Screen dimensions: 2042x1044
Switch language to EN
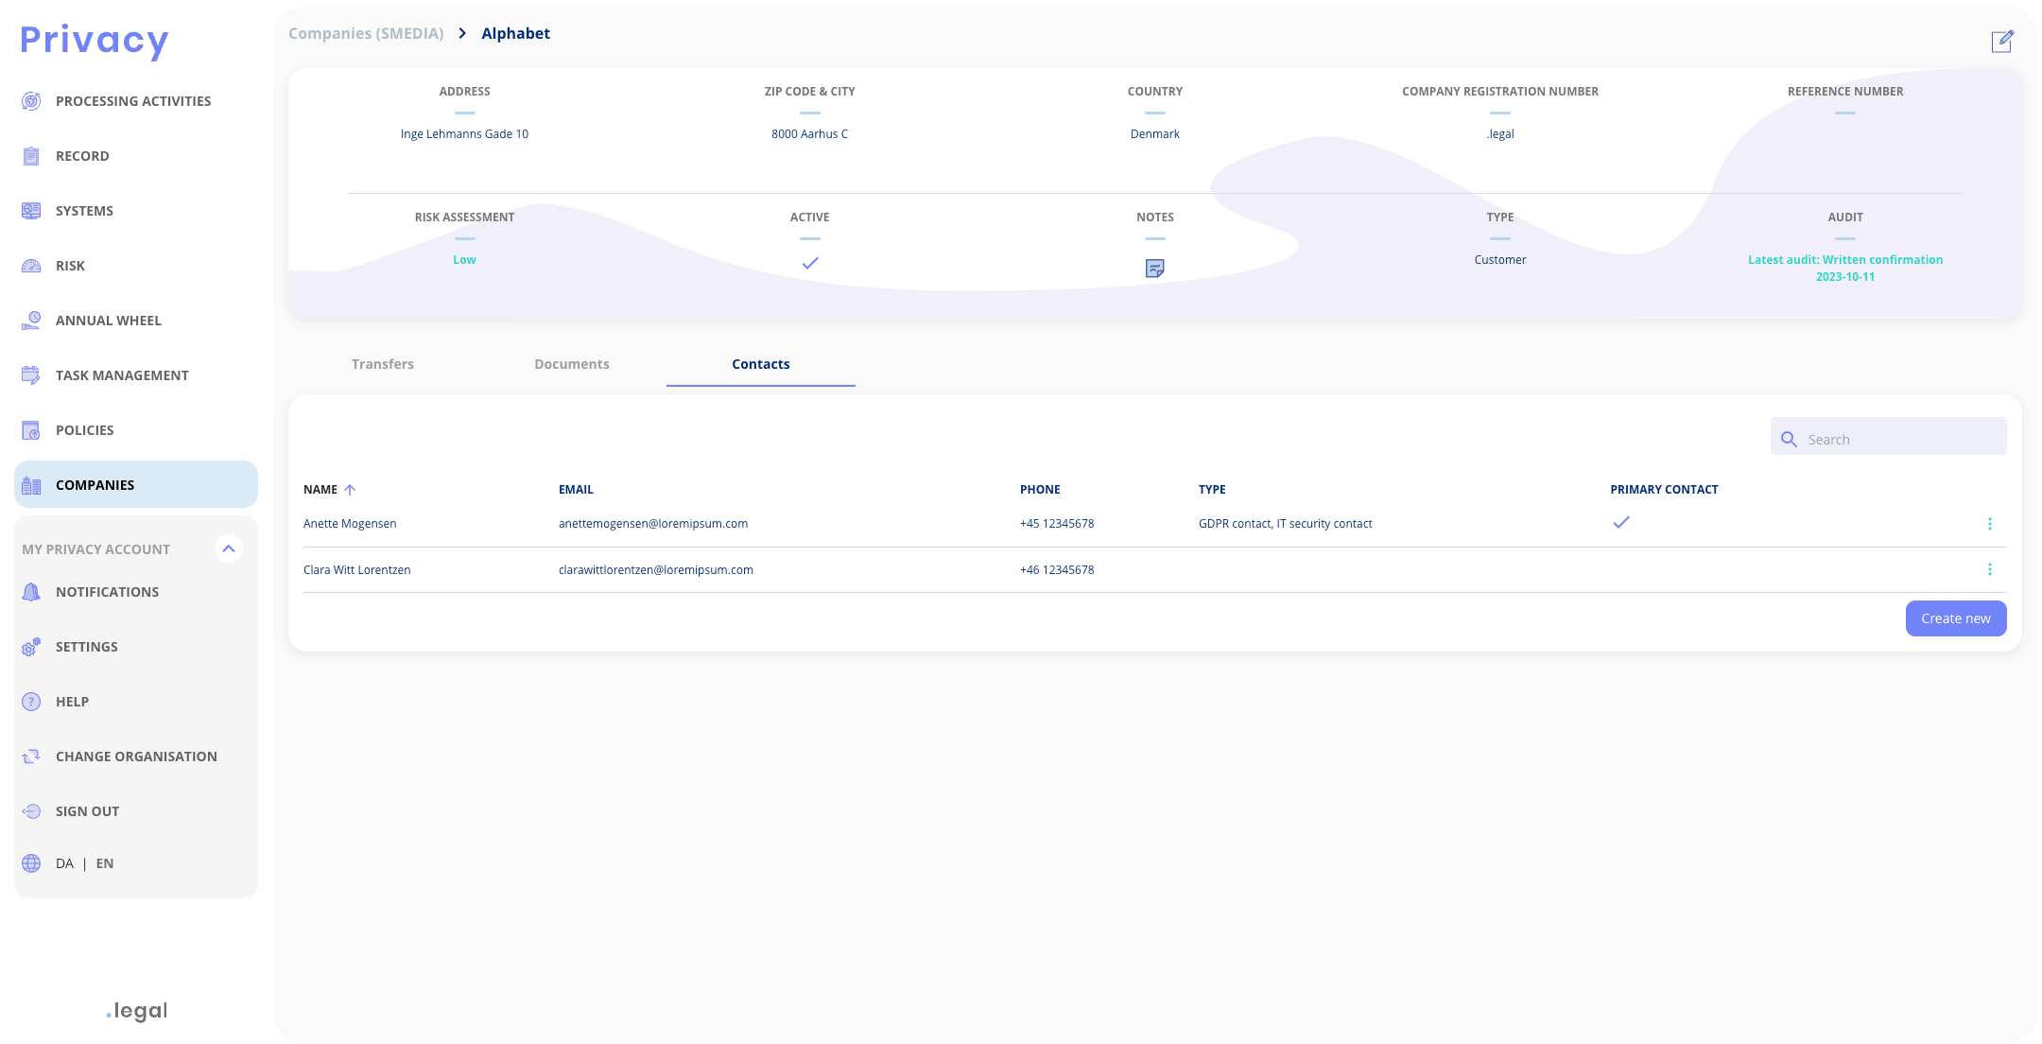105,863
